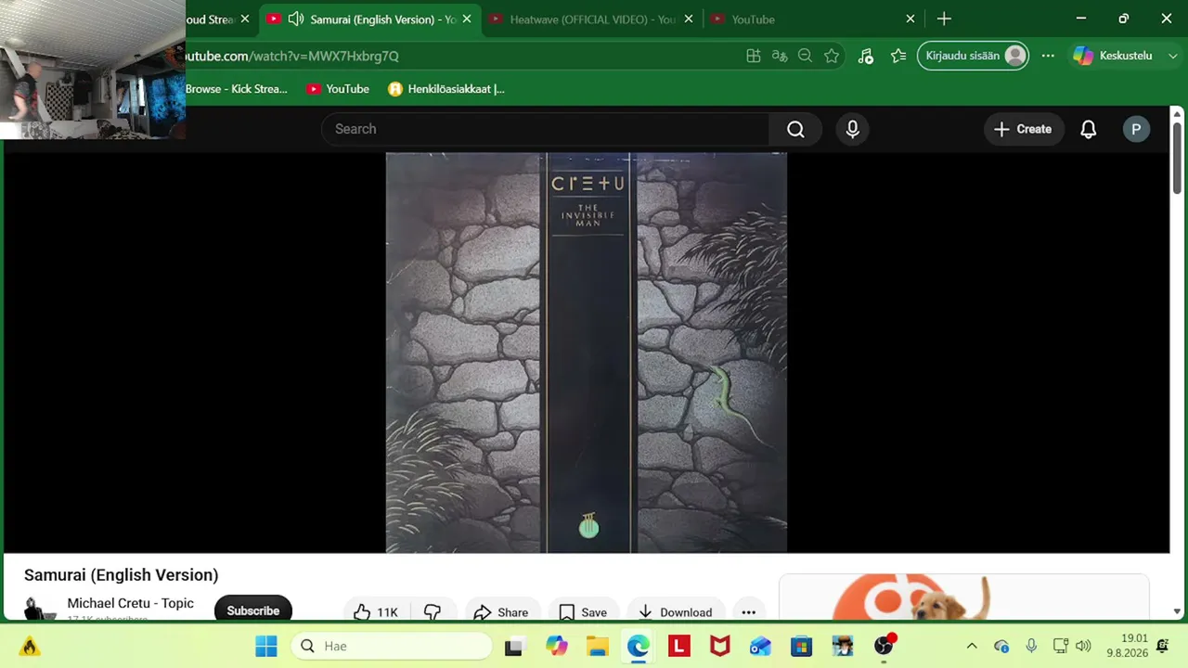Open the volume speaker tray icon
Image resolution: width=1188 pixels, height=668 pixels.
click(1083, 646)
